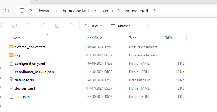Go to the config breadcrumb folder

click(x=107, y=11)
